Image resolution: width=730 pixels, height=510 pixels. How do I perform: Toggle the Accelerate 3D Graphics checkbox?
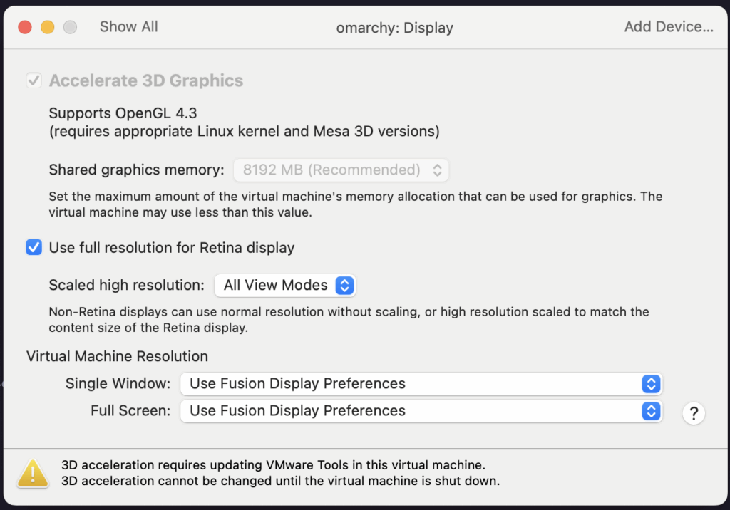point(34,80)
